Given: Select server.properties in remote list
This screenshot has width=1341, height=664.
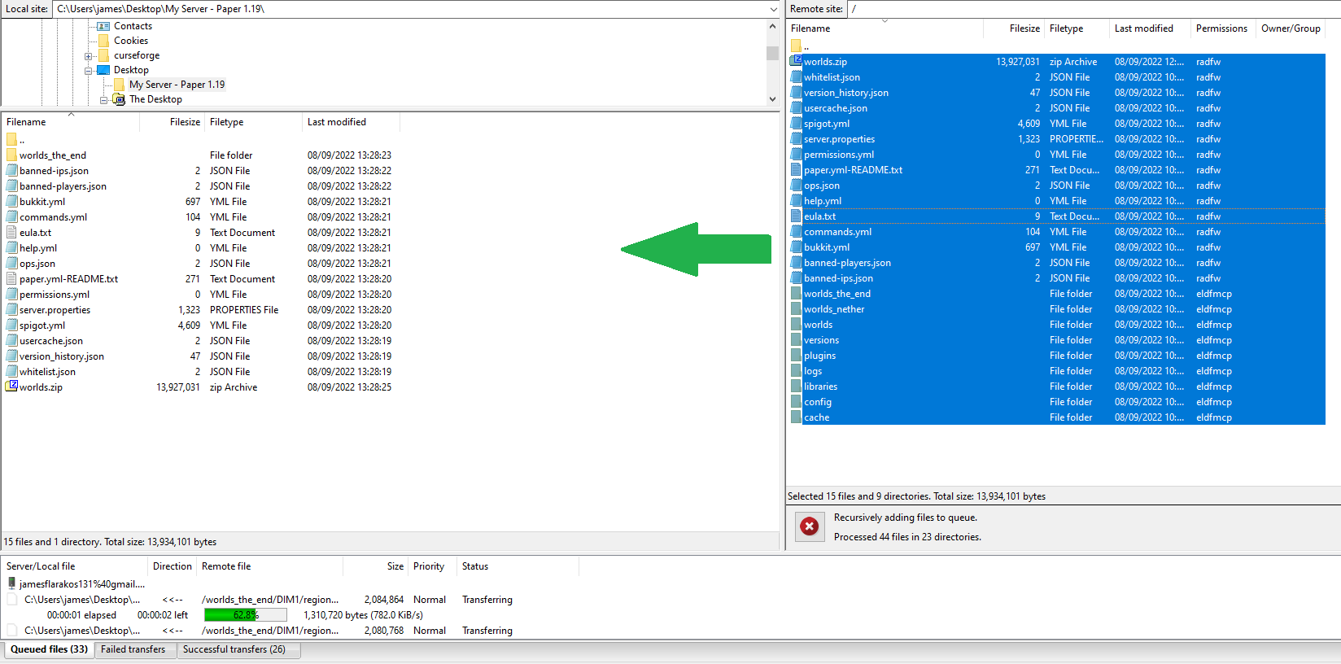Looking at the screenshot, I should (1057, 138).
